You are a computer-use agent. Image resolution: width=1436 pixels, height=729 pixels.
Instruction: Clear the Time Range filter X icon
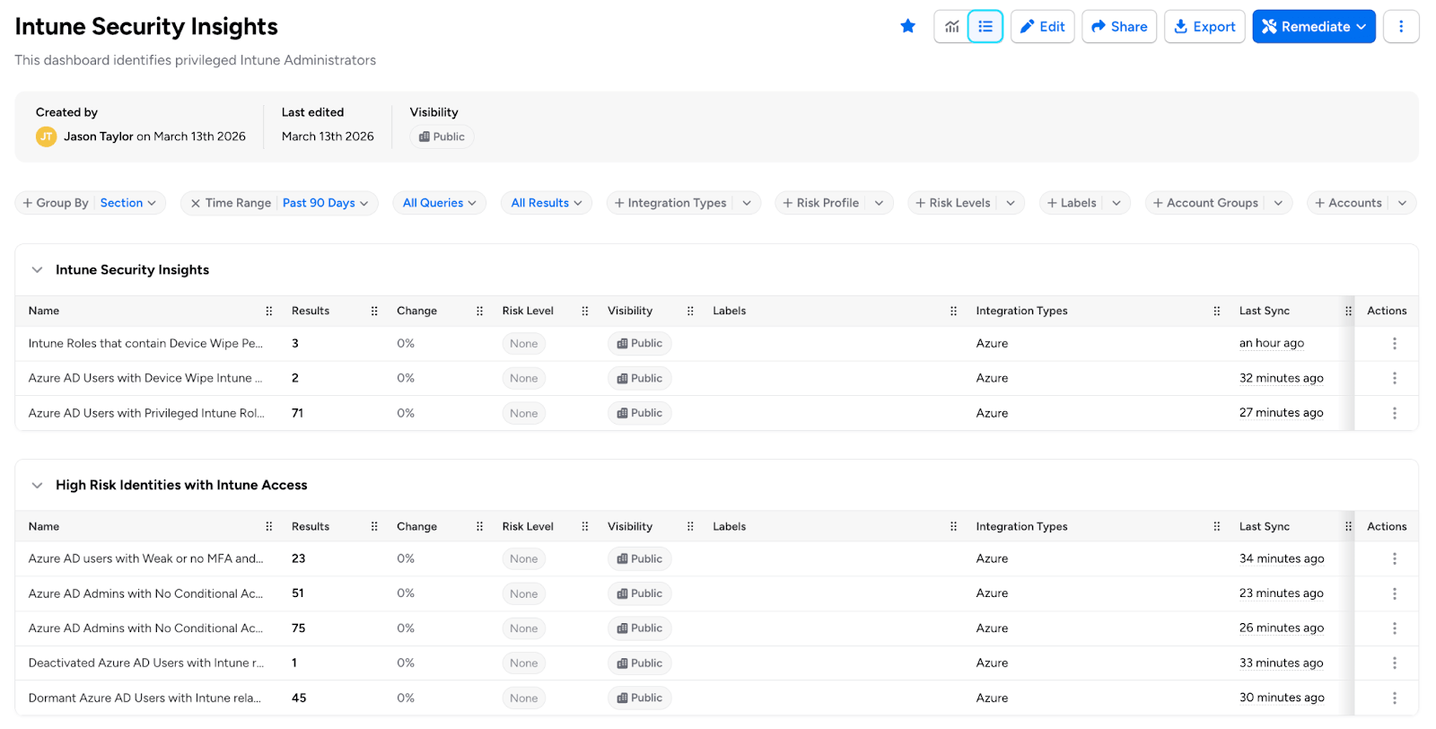pyautogui.click(x=195, y=204)
